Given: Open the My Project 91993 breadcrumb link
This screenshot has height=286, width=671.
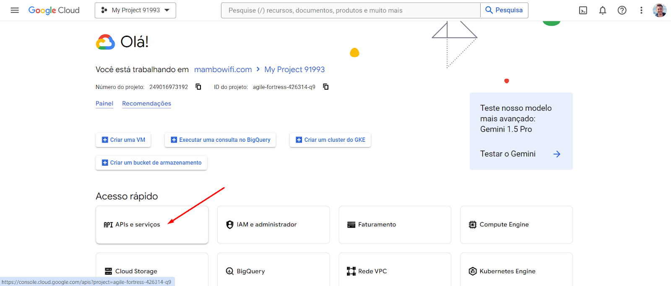Looking at the screenshot, I should coord(294,70).
